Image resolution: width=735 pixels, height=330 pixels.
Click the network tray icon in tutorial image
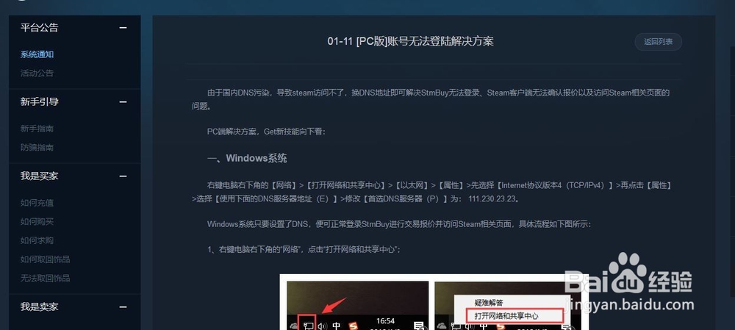308,325
